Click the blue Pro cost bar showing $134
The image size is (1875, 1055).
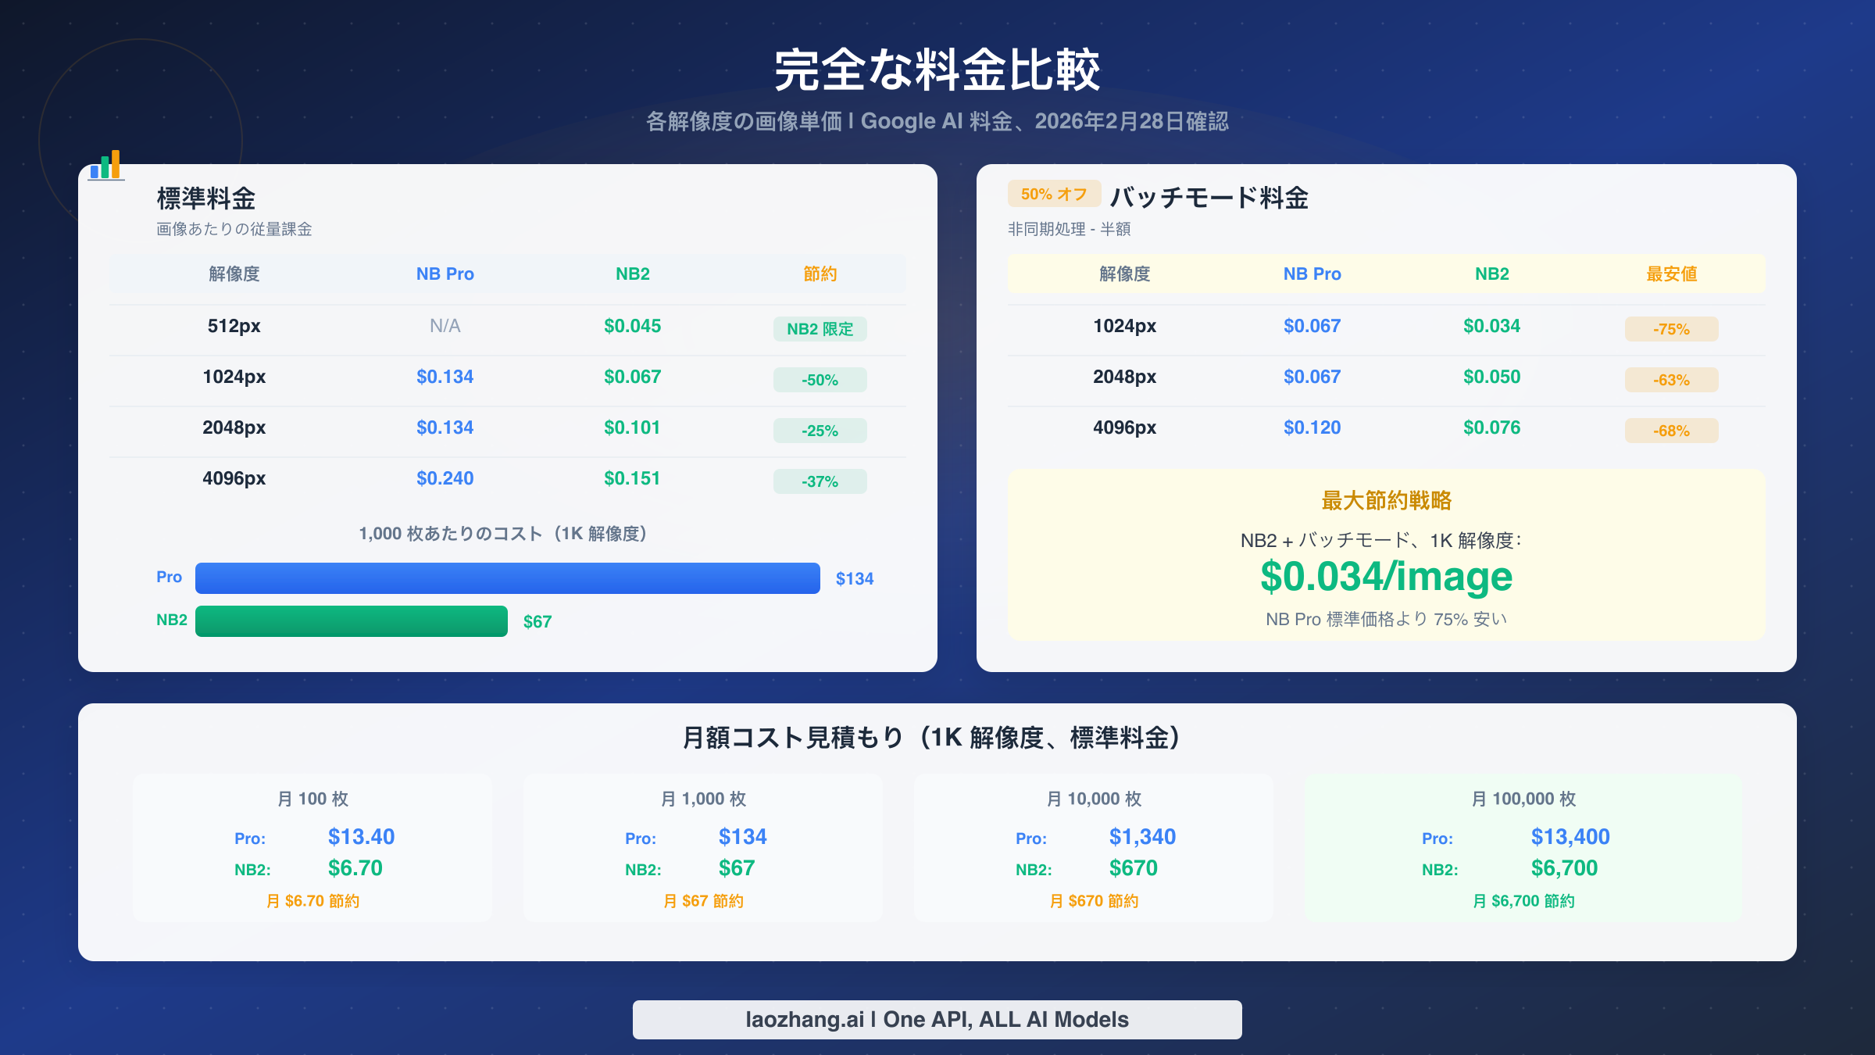pos(506,578)
